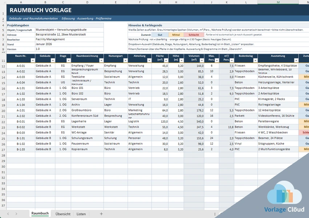Viewport: 309px width, 218px height.
Task: Select the area cell 120,0 for Lagerhalle
Action: [160, 122]
